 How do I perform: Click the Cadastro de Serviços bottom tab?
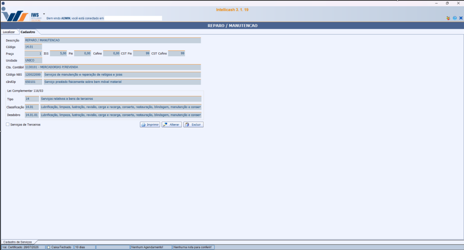[17, 242]
